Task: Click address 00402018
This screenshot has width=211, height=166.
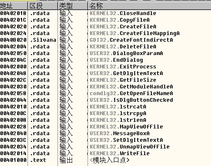Action: (x=13, y=13)
